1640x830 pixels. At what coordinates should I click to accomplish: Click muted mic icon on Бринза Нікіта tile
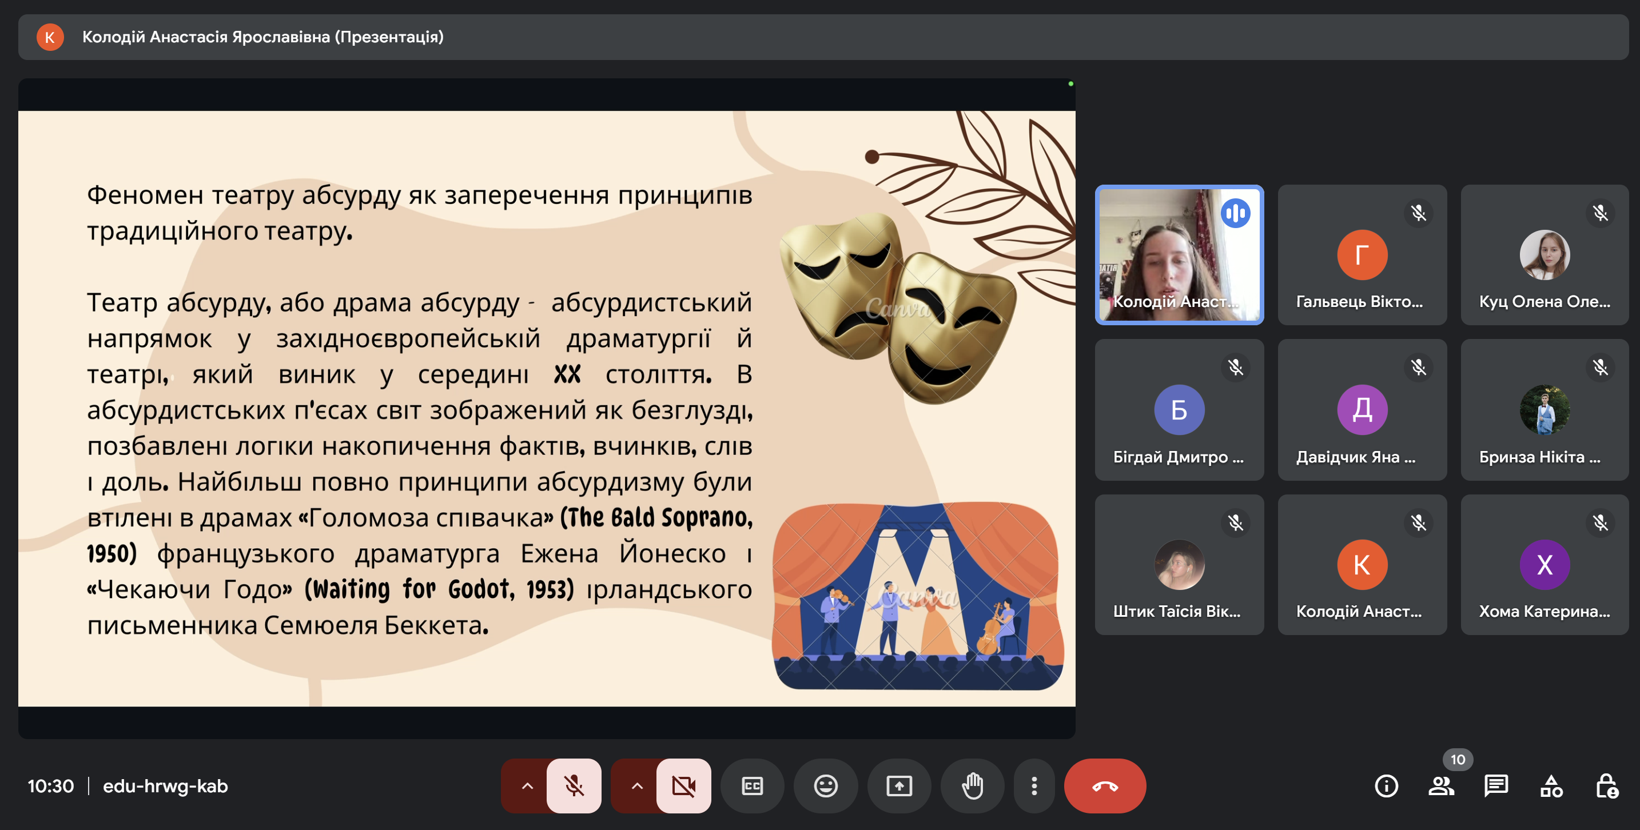(1600, 367)
